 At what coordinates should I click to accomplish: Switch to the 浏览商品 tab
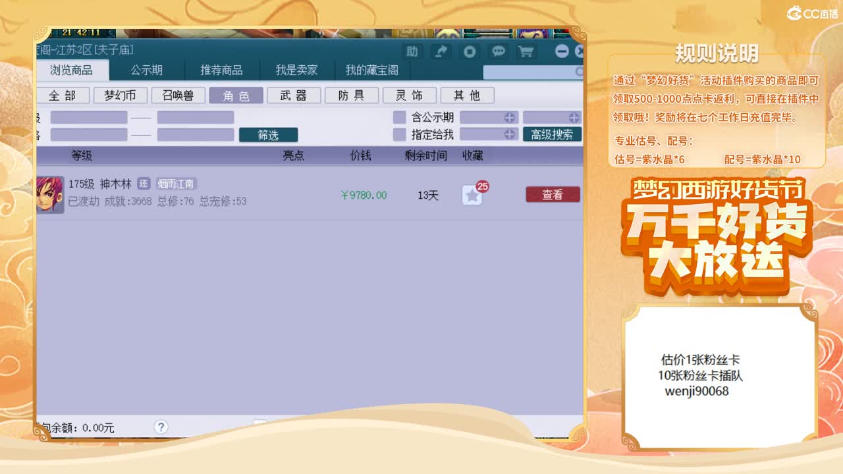point(71,70)
